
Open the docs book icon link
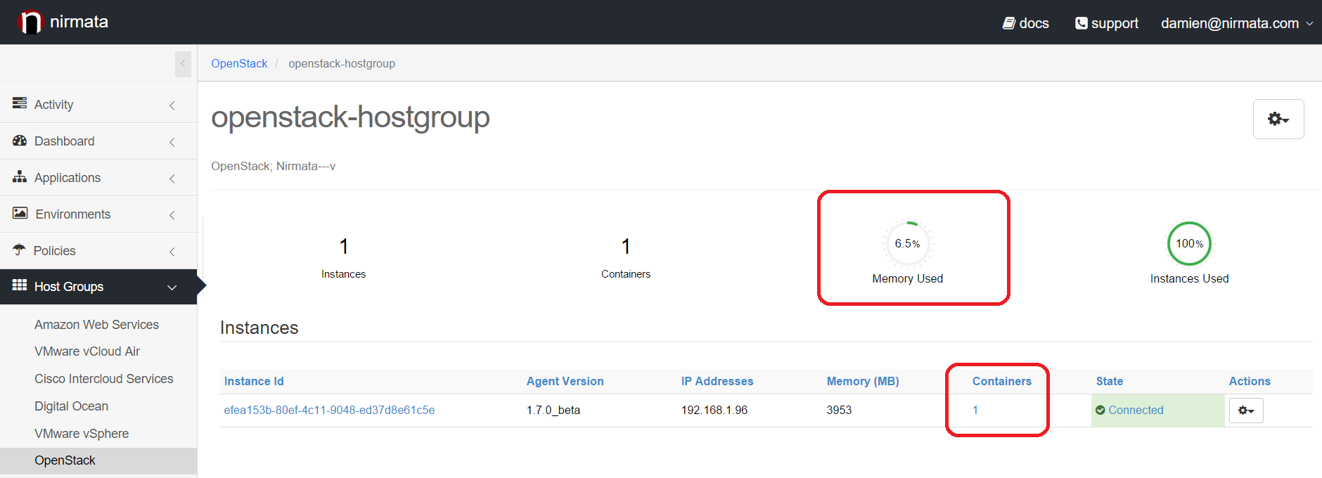(1008, 23)
